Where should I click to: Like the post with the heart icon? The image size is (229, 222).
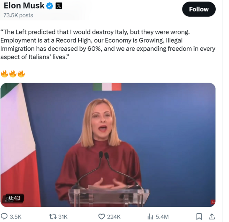click(x=102, y=216)
